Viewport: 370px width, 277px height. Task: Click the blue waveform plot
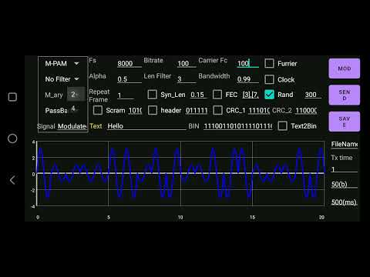click(180, 174)
